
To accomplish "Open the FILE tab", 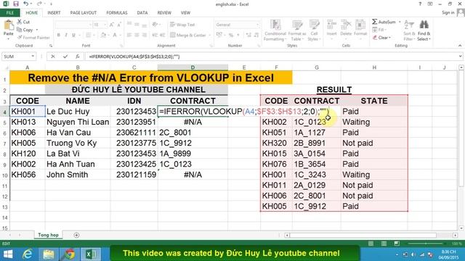I will point(9,13).
